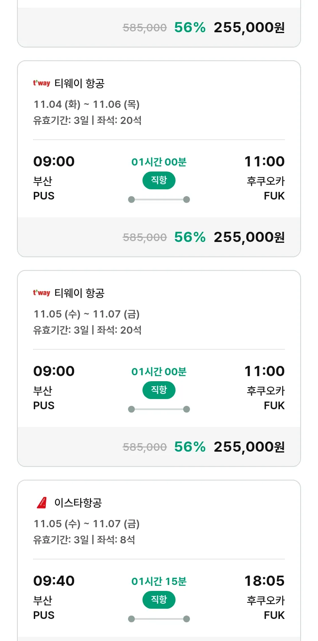Image resolution: width=318 pixels, height=641 pixels.
Task: Click the struck-through 585,000 on the 11.05 t'way flight
Action: pyautogui.click(x=145, y=447)
